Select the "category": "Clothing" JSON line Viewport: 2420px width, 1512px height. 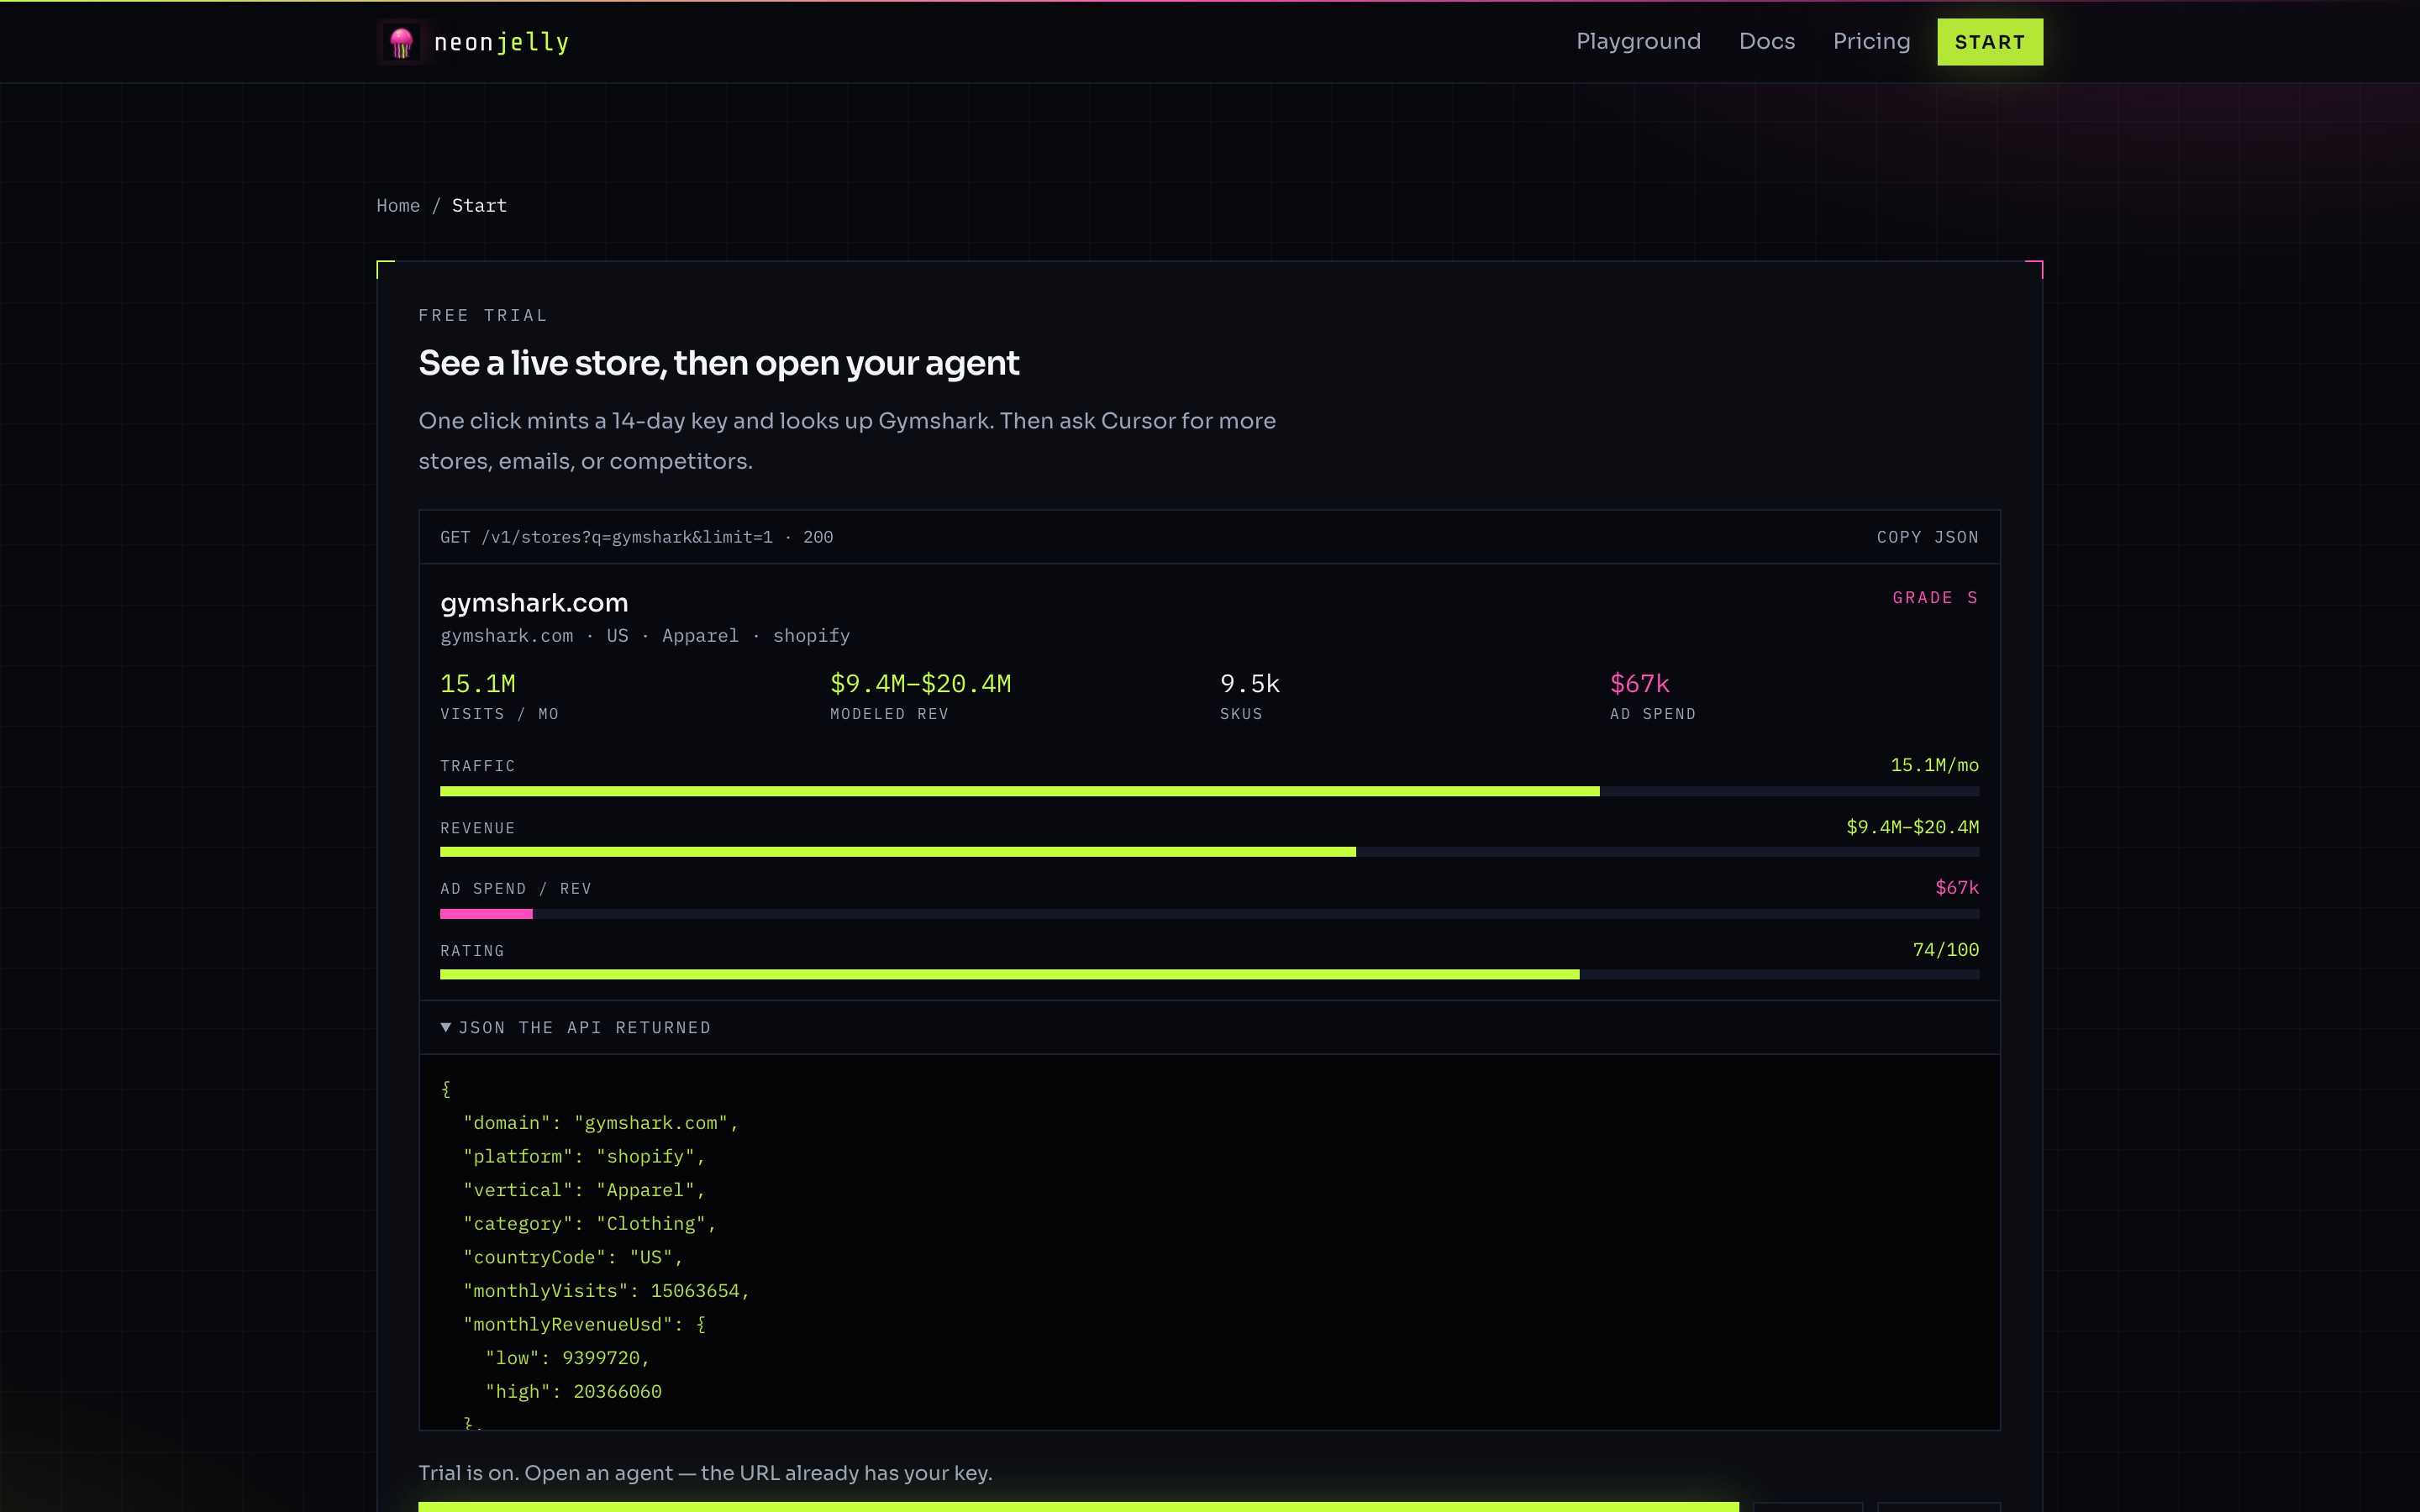pos(590,1223)
